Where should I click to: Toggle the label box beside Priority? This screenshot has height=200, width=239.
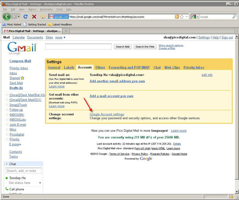pos(7,139)
